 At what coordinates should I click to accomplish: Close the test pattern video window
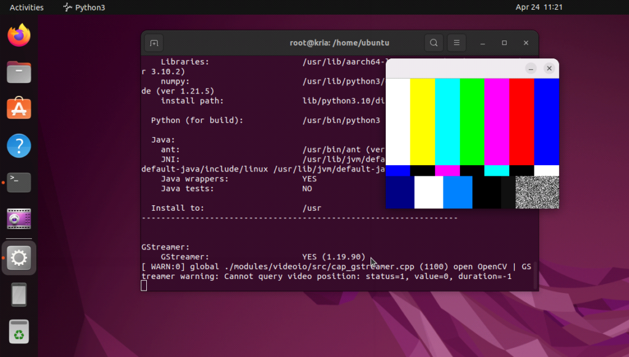point(549,68)
